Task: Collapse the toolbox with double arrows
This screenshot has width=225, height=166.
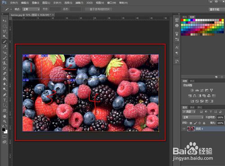Action: point(3,14)
